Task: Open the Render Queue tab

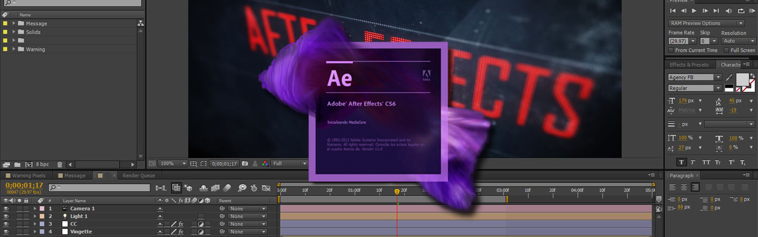Action: click(x=139, y=175)
